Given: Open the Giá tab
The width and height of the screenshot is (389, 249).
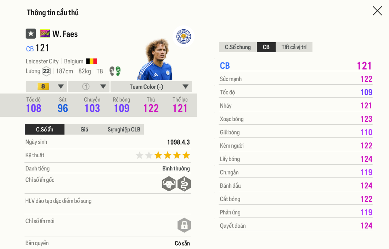Looking at the screenshot, I should [x=84, y=129].
